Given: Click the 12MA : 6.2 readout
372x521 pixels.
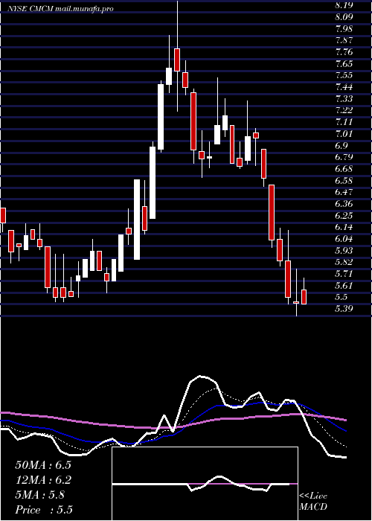Looking at the screenshot, I should (x=43, y=480).
